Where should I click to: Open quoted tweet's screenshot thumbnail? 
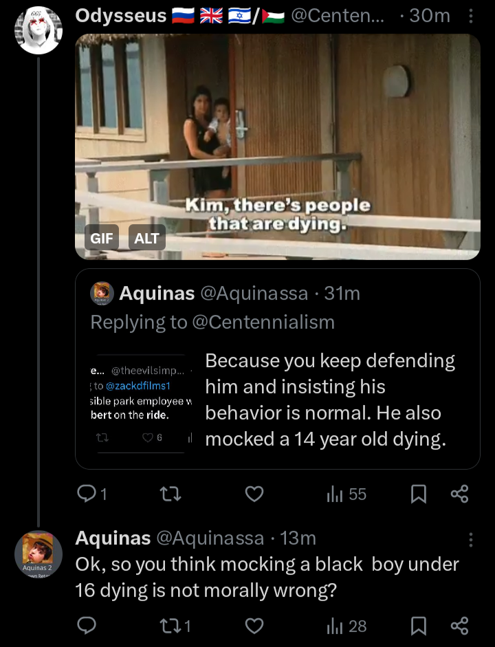pyautogui.click(x=141, y=404)
